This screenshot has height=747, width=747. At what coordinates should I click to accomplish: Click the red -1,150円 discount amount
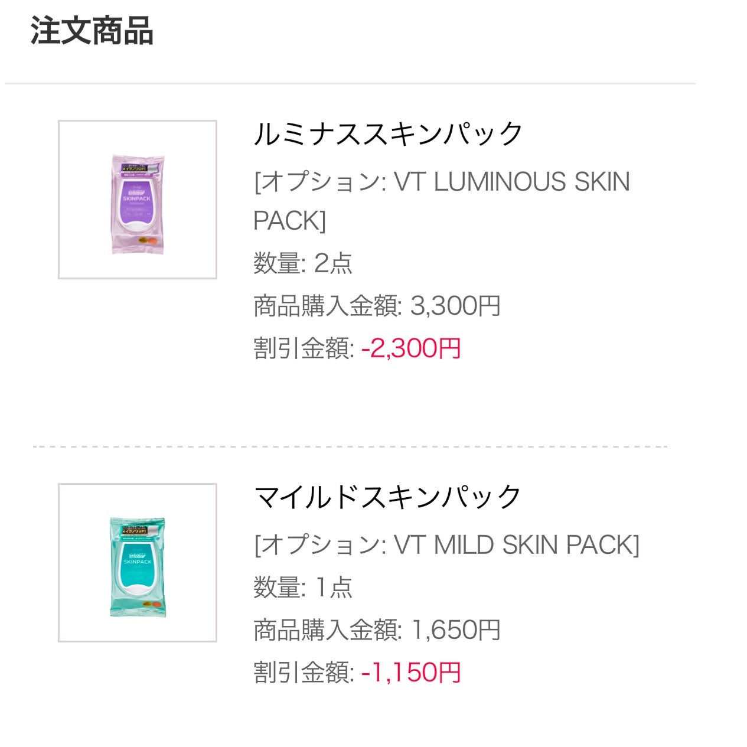(x=411, y=673)
